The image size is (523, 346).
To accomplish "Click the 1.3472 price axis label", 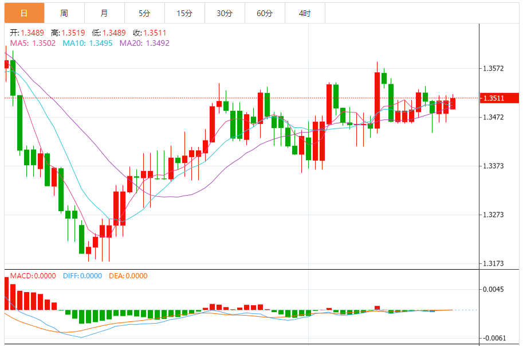I will point(493,117).
